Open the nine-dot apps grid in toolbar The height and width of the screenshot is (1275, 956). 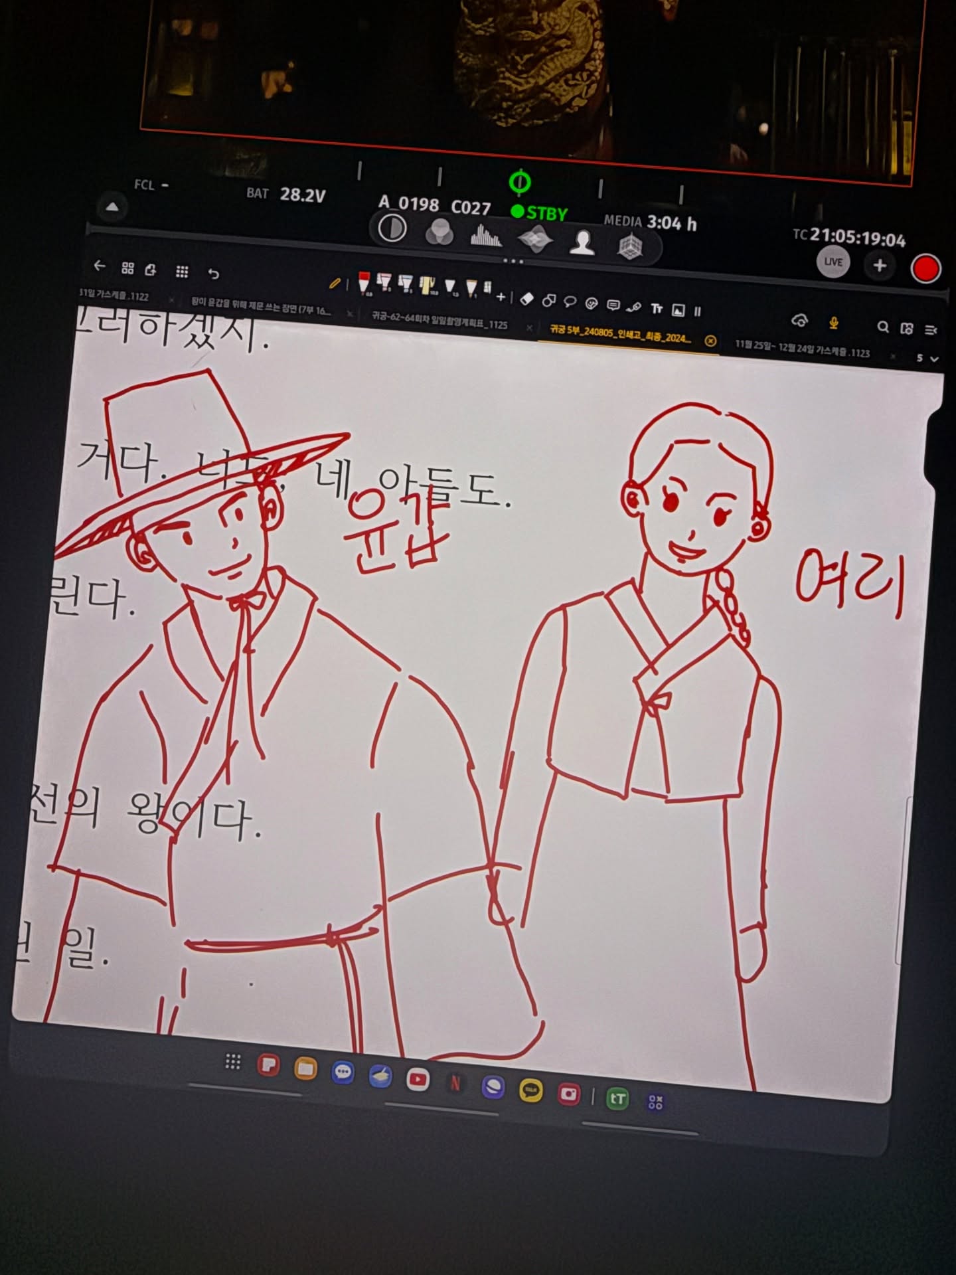[x=181, y=272]
